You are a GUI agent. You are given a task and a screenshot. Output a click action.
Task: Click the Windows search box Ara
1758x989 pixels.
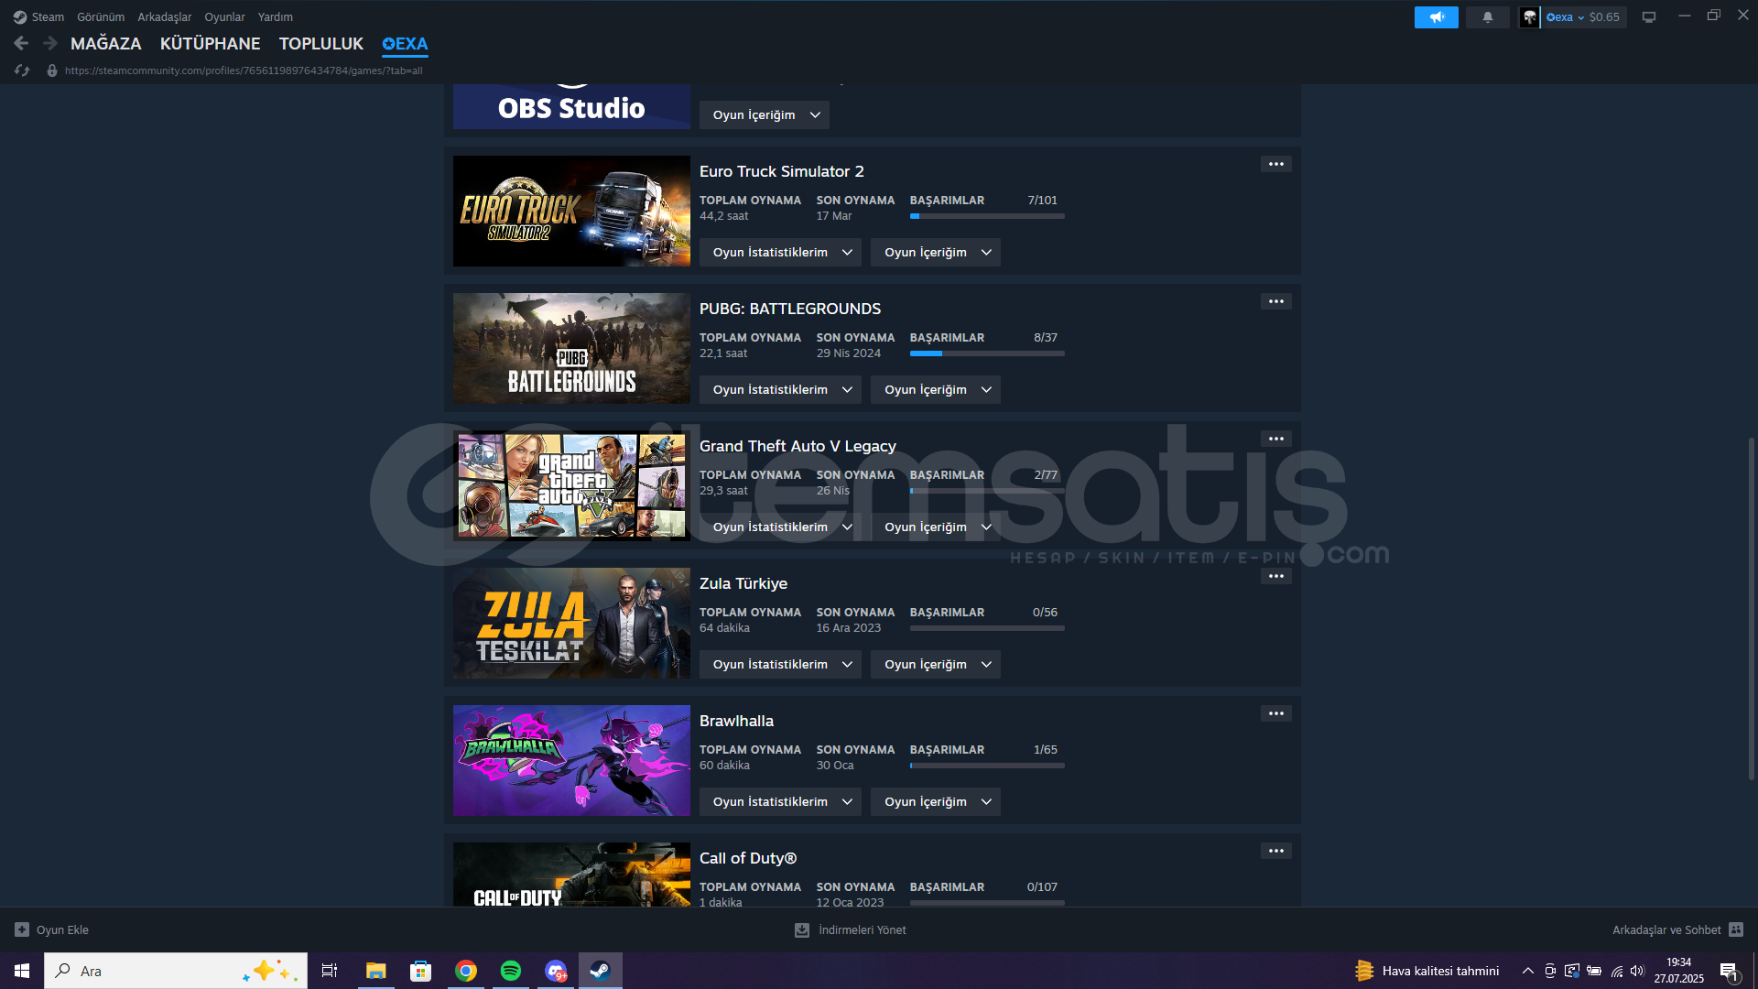(176, 971)
